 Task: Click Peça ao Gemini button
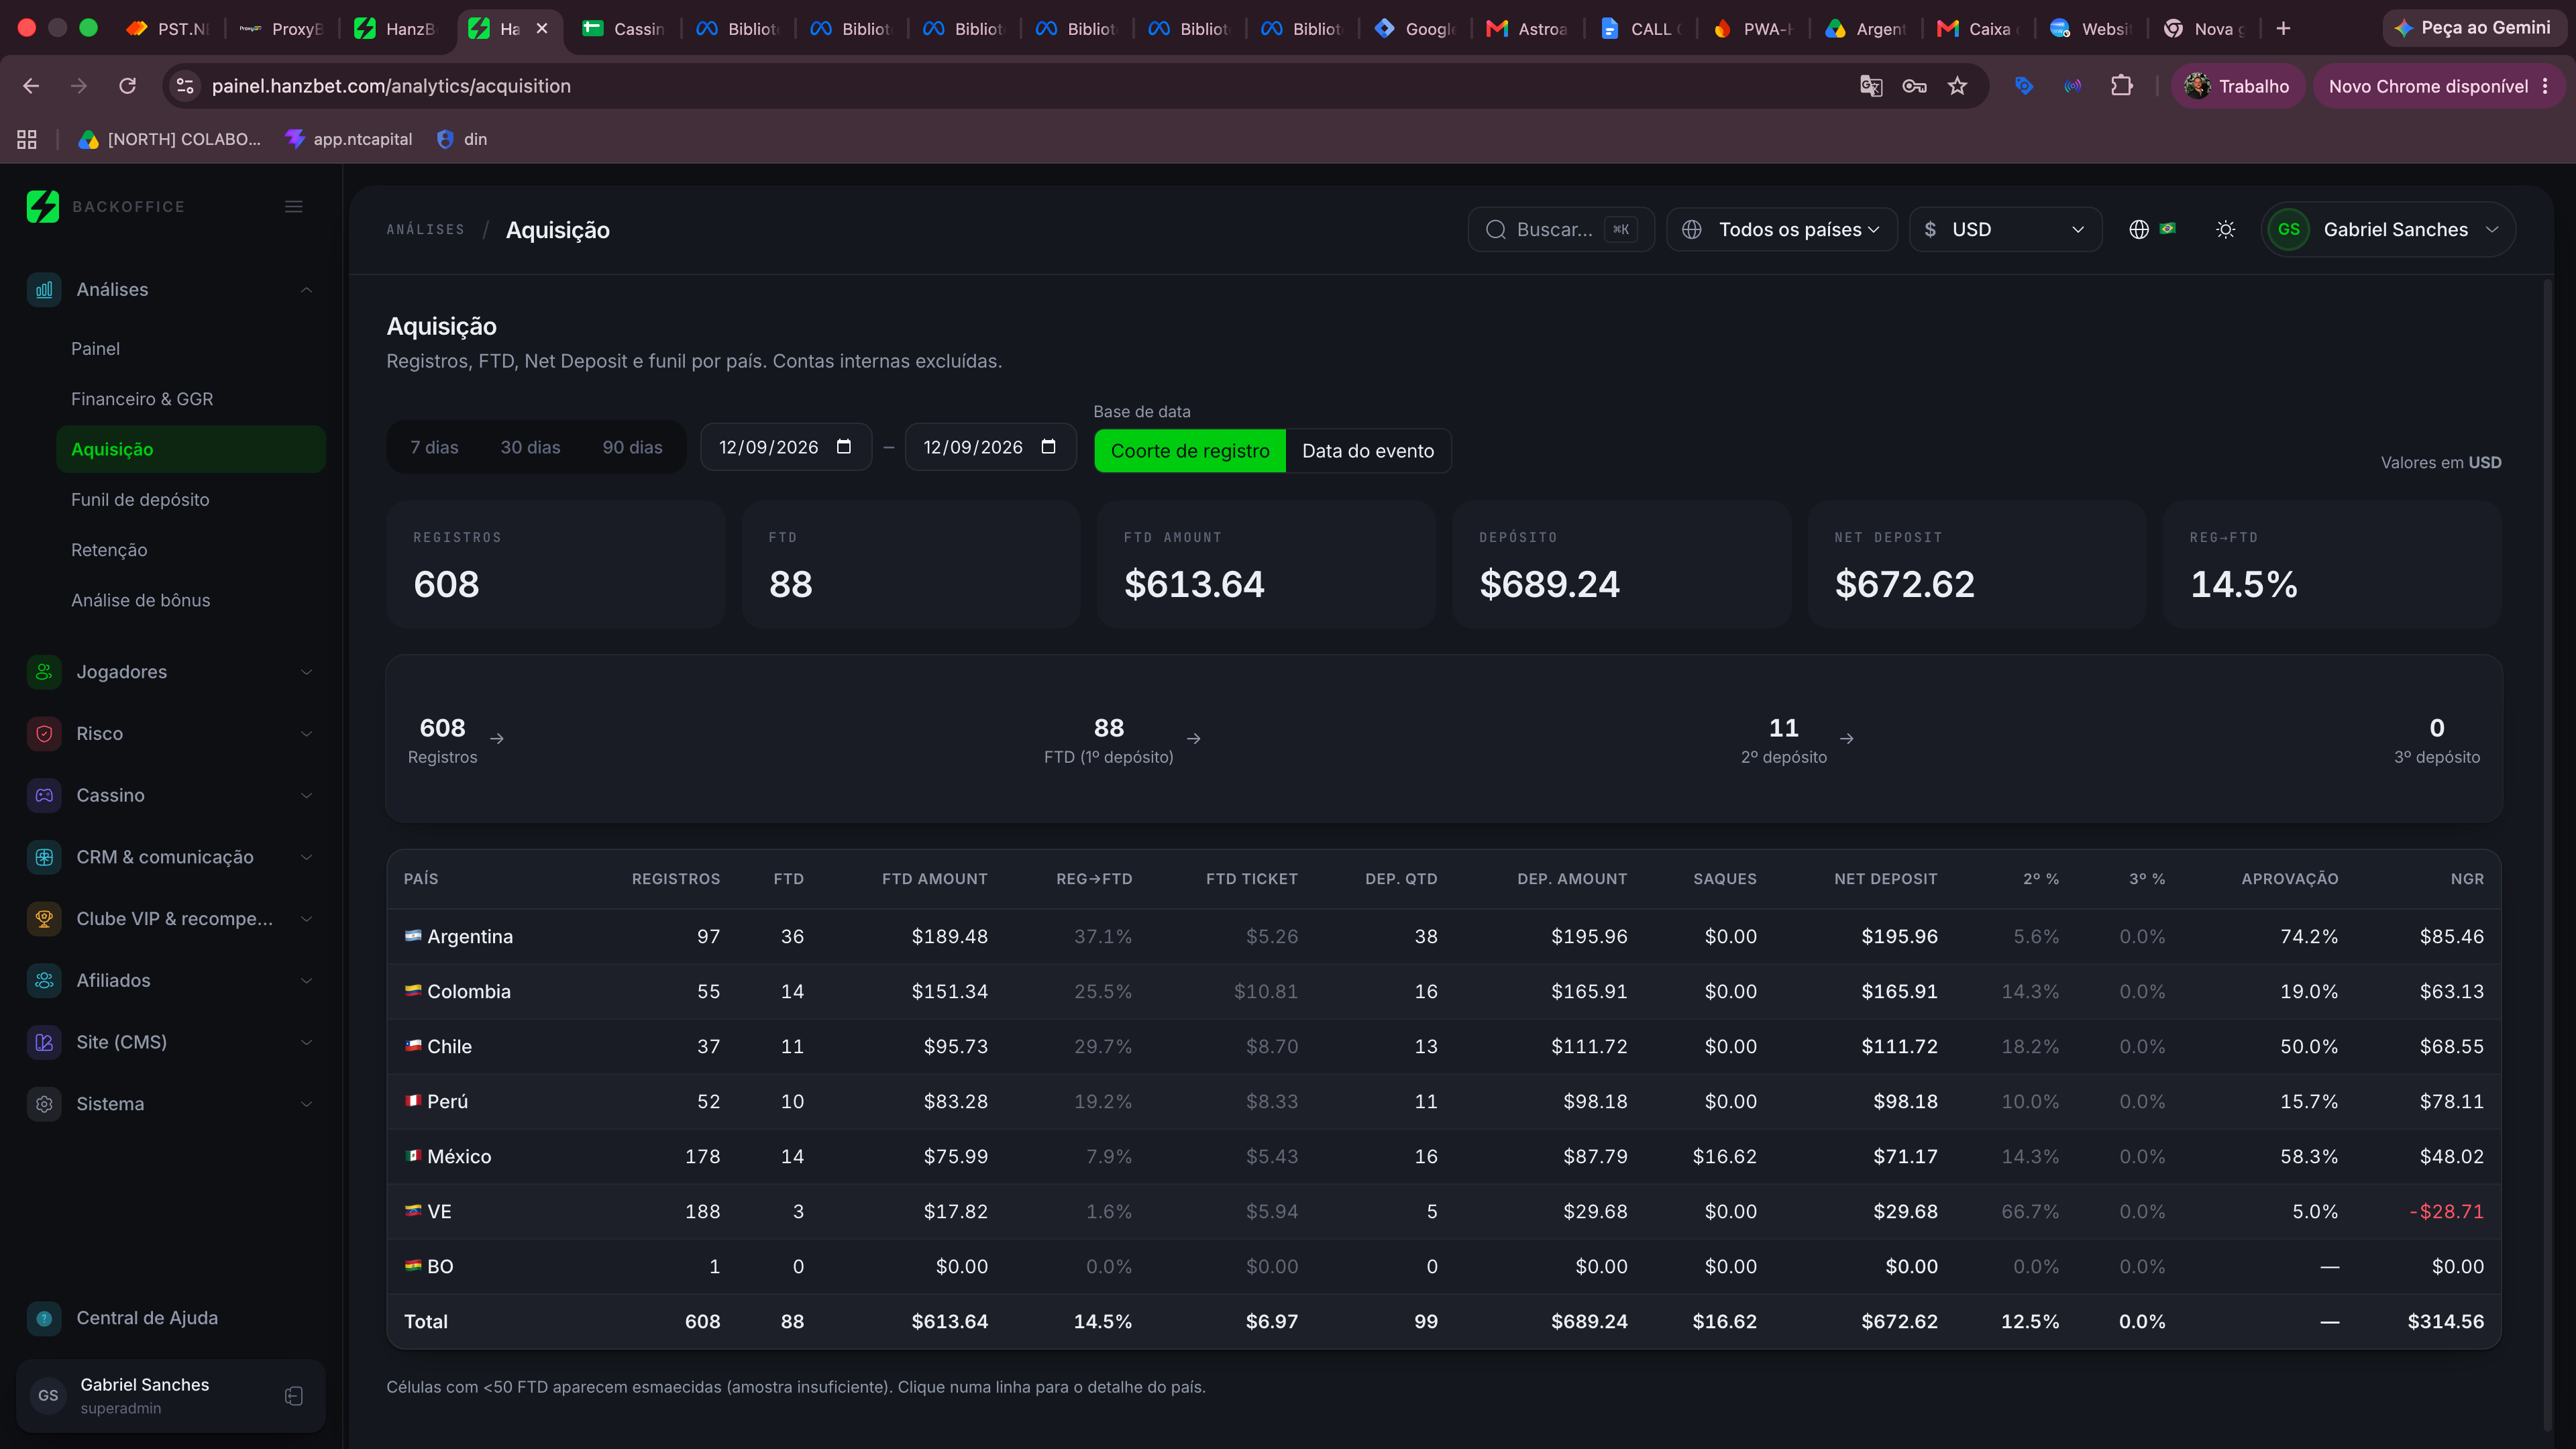[2473, 28]
